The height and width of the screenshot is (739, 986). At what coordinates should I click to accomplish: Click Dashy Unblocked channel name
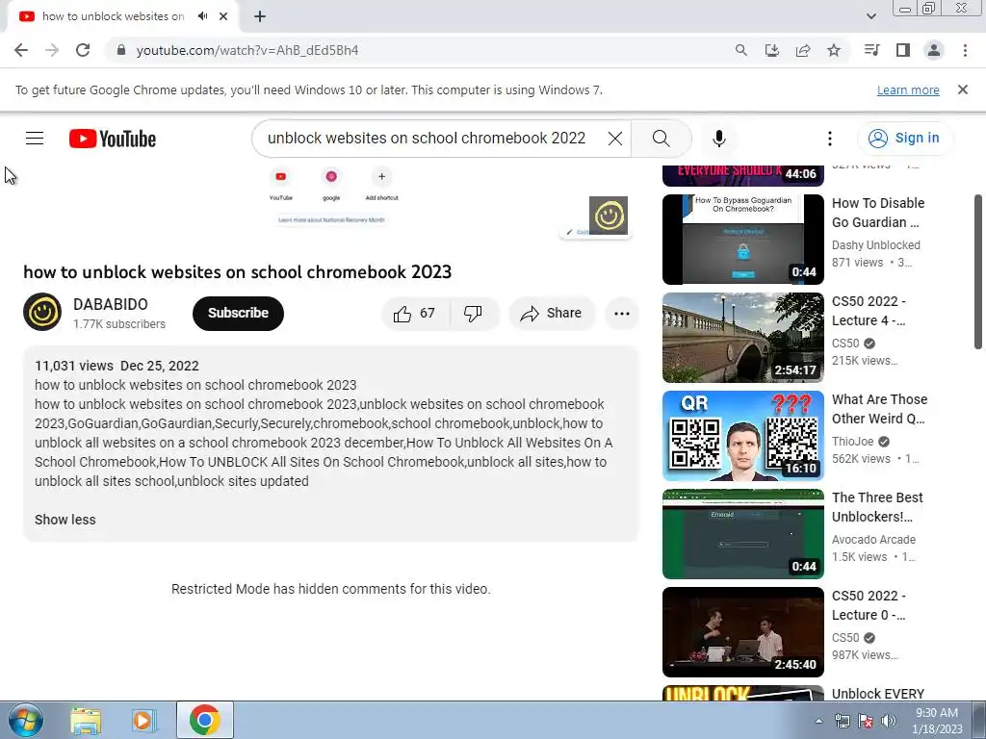pos(876,245)
